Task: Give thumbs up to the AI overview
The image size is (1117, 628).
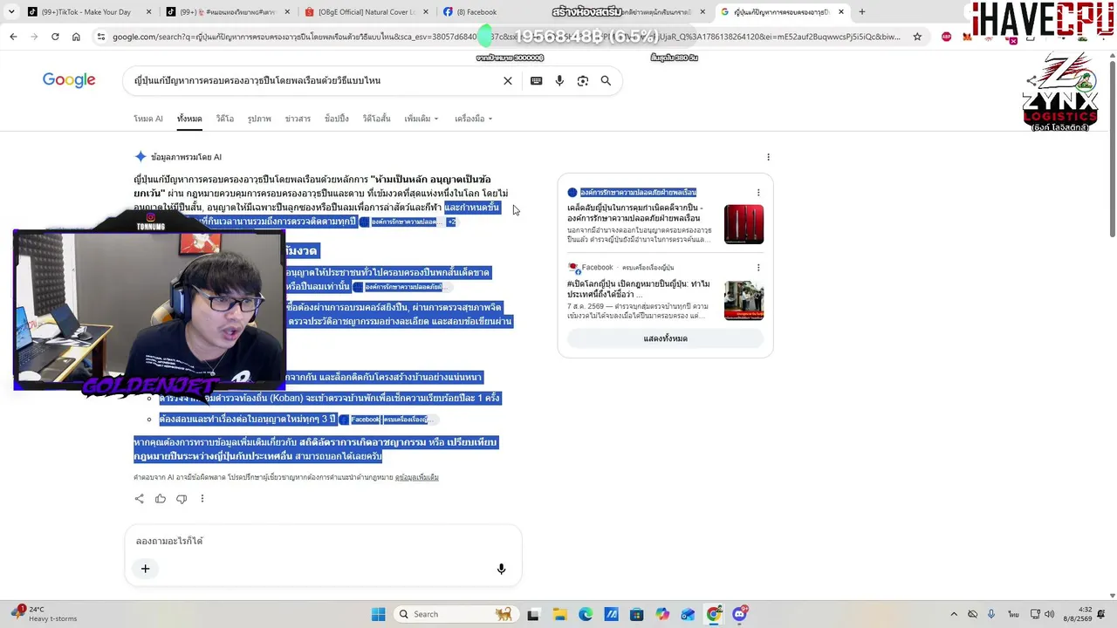Action: [161, 499]
